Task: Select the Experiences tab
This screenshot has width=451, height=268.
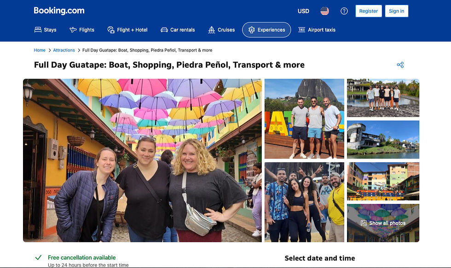Action: pyautogui.click(x=266, y=30)
